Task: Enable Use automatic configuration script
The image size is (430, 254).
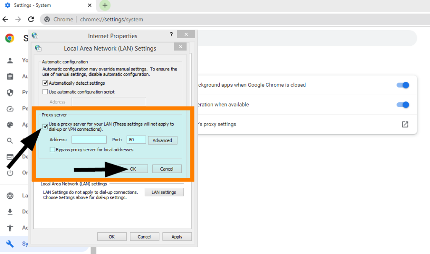Action: tap(45, 92)
